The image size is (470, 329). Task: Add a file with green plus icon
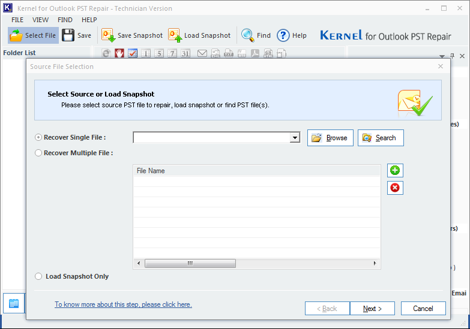point(395,170)
